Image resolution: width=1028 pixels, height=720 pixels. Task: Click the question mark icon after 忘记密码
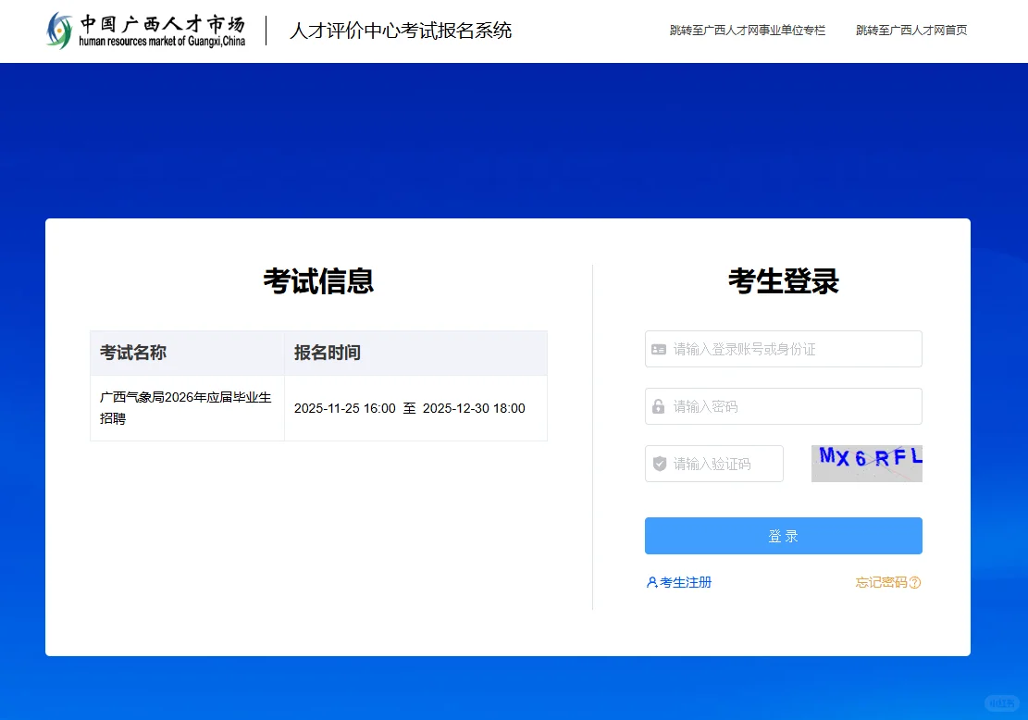(915, 582)
